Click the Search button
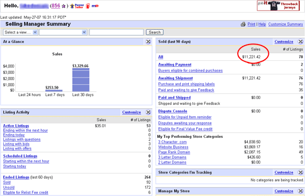 pos(155,32)
